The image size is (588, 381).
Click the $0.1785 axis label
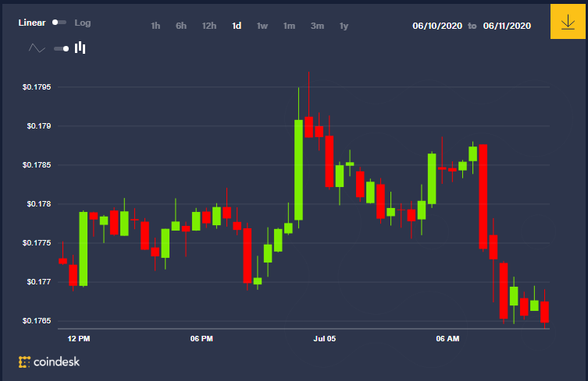37,165
